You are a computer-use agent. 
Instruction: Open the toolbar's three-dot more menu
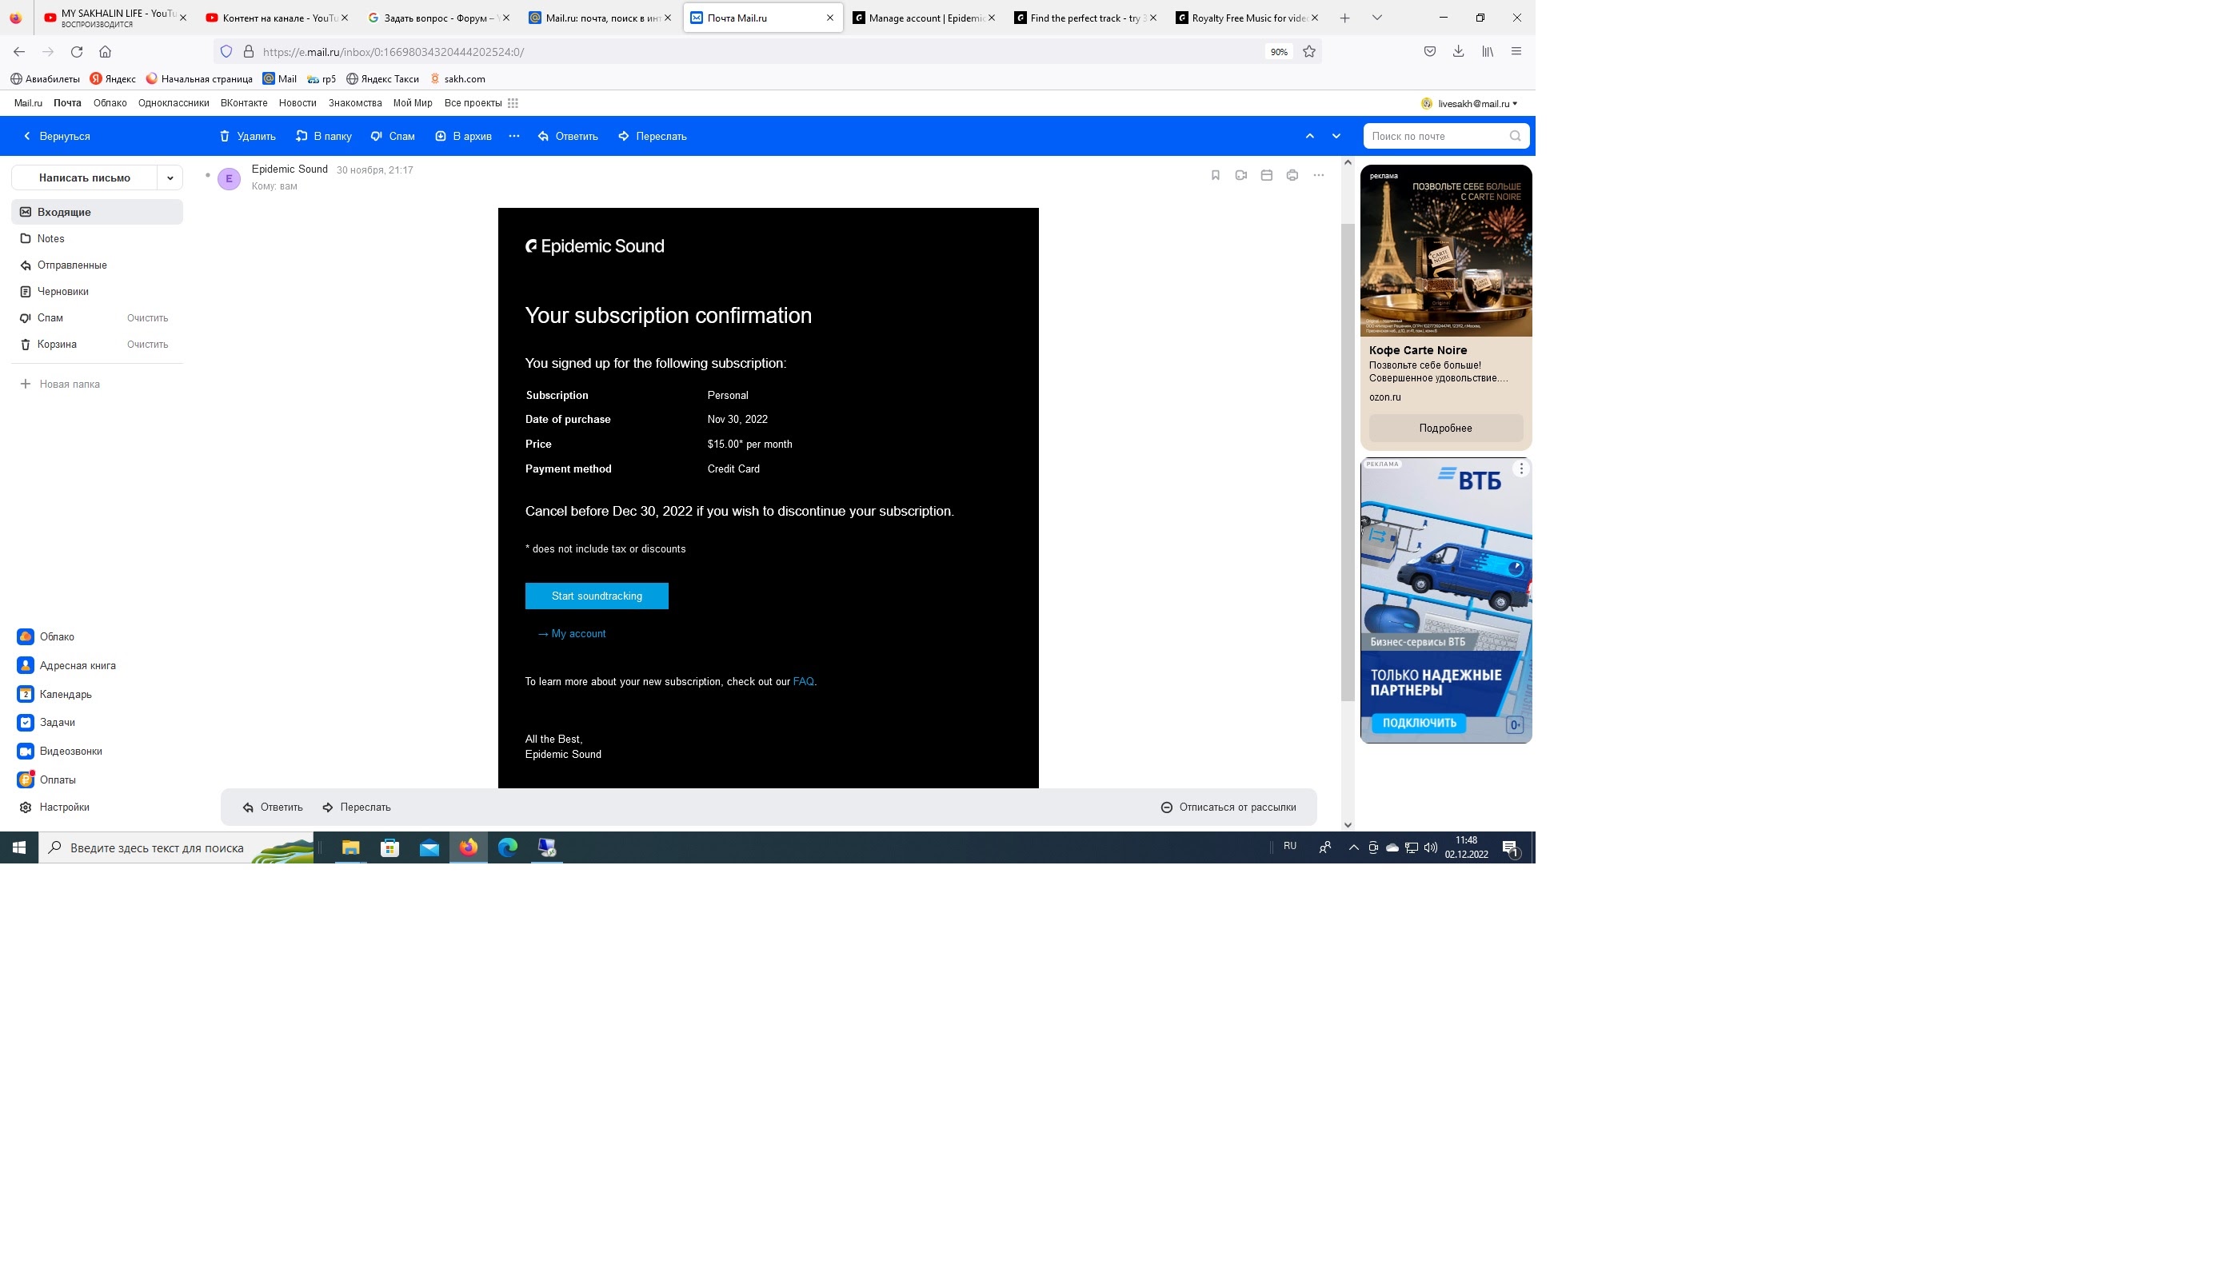pyautogui.click(x=513, y=136)
